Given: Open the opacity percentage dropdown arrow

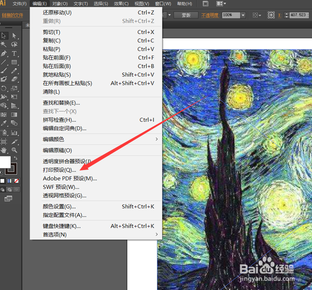Looking at the screenshot, I should click(x=243, y=15).
